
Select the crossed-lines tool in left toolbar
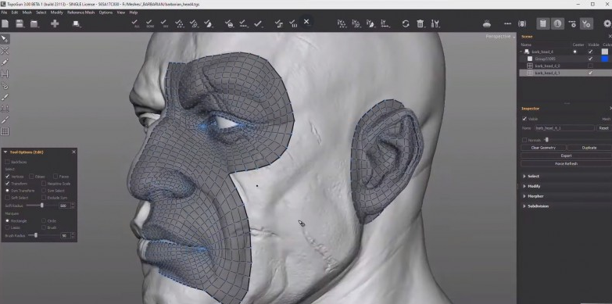click(x=5, y=51)
